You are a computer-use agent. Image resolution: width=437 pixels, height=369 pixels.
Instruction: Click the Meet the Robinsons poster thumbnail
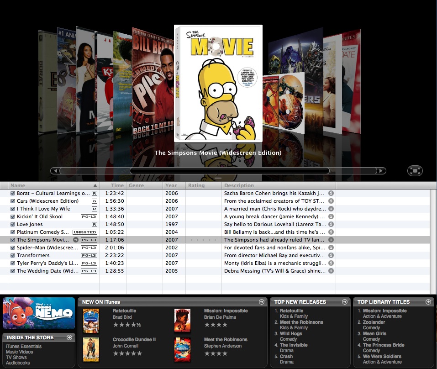coord(183,349)
